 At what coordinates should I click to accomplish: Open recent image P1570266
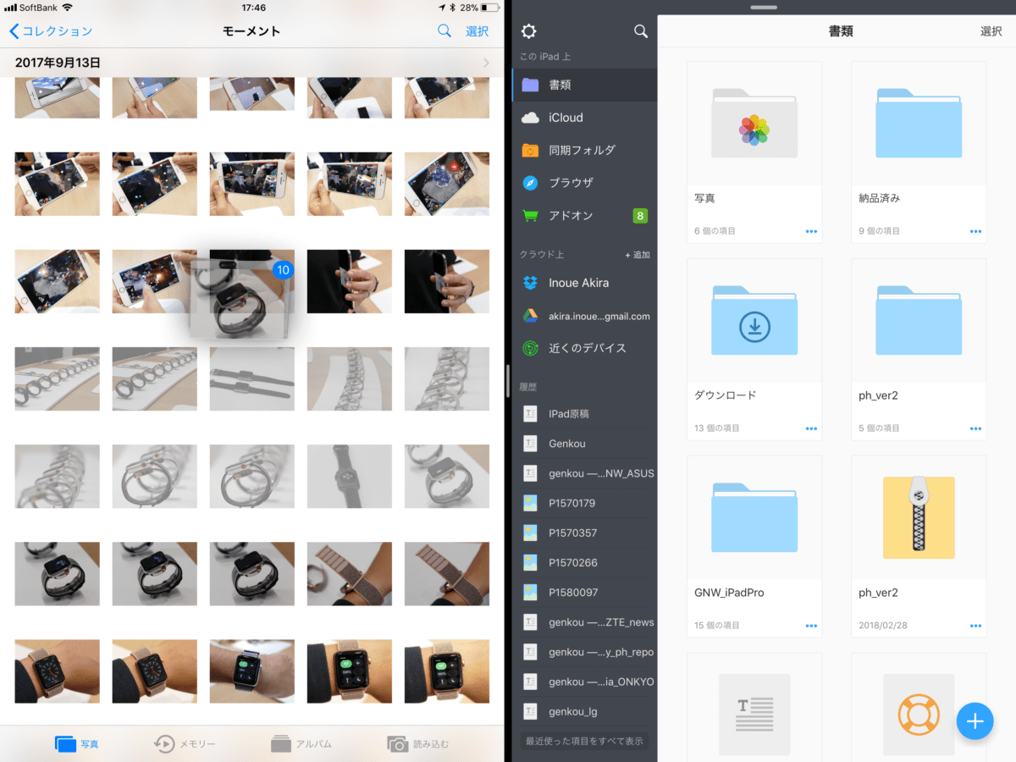[584, 562]
